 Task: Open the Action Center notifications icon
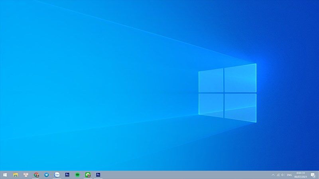pyautogui.click(x=313, y=175)
